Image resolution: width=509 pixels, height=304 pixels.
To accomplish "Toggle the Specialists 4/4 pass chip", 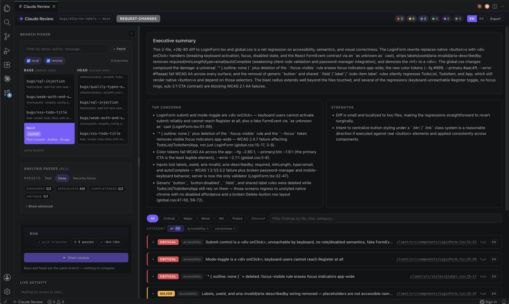I will [x=71, y=189].
